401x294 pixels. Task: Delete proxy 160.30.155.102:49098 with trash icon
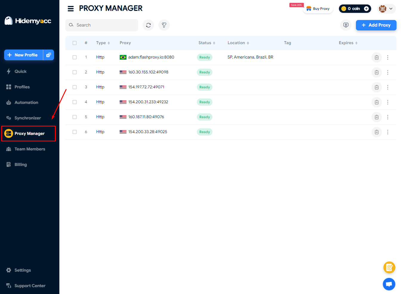[377, 72]
